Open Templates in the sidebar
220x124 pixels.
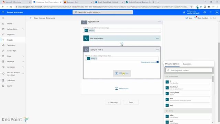[x=11, y=45]
